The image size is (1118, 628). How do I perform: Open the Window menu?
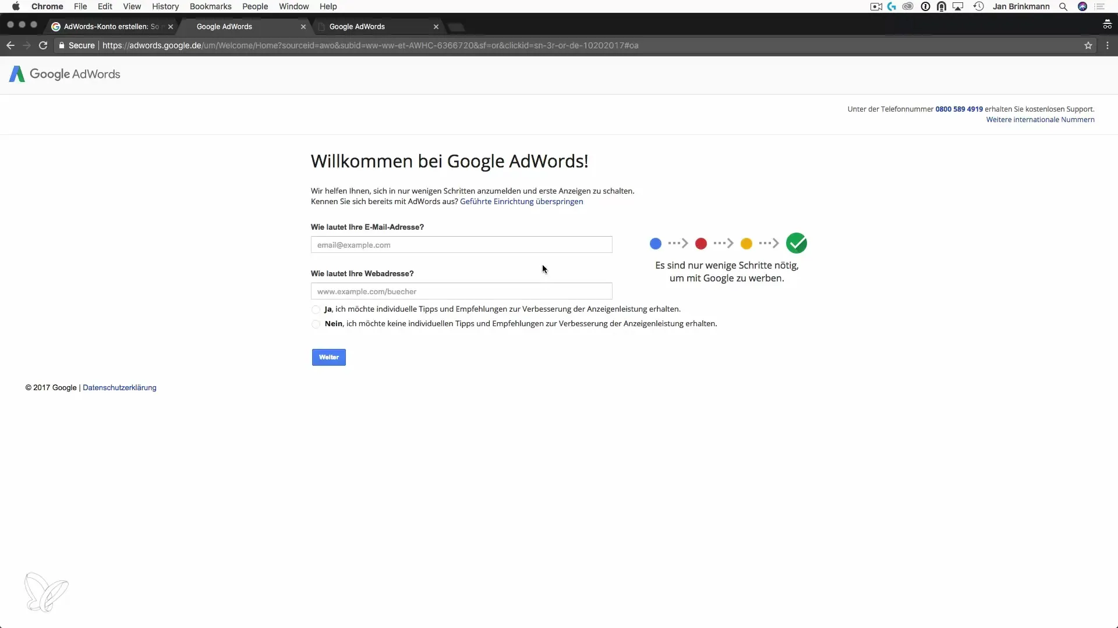294,6
